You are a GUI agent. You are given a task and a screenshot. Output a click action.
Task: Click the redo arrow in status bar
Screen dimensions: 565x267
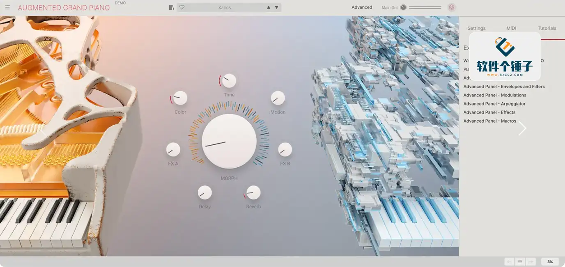click(x=531, y=262)
